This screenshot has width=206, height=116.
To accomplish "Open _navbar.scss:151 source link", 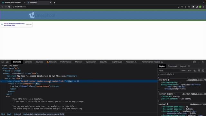I will click(197, 104).
